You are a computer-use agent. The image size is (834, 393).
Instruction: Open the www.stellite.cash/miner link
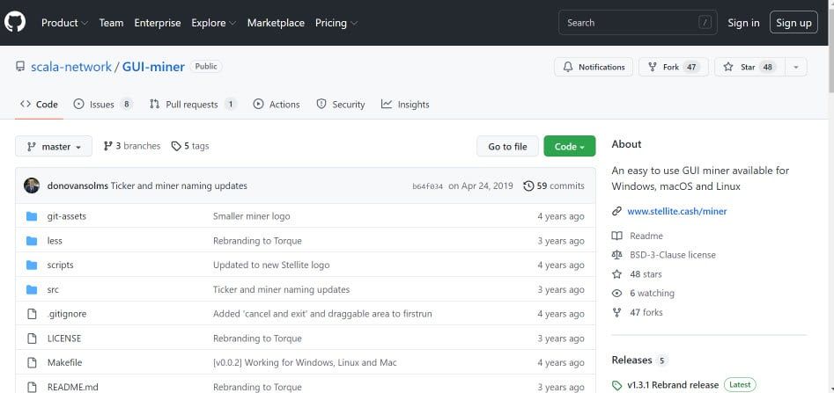click(x=677, y=211)
